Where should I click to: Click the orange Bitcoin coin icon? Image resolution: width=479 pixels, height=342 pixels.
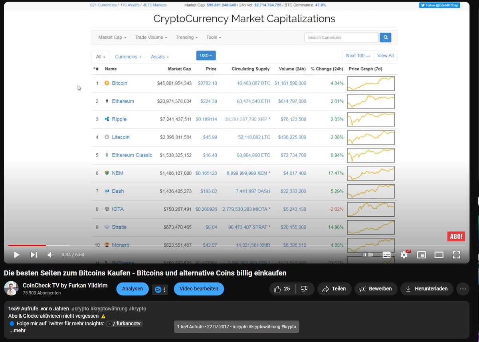click(x=107, y=83)
